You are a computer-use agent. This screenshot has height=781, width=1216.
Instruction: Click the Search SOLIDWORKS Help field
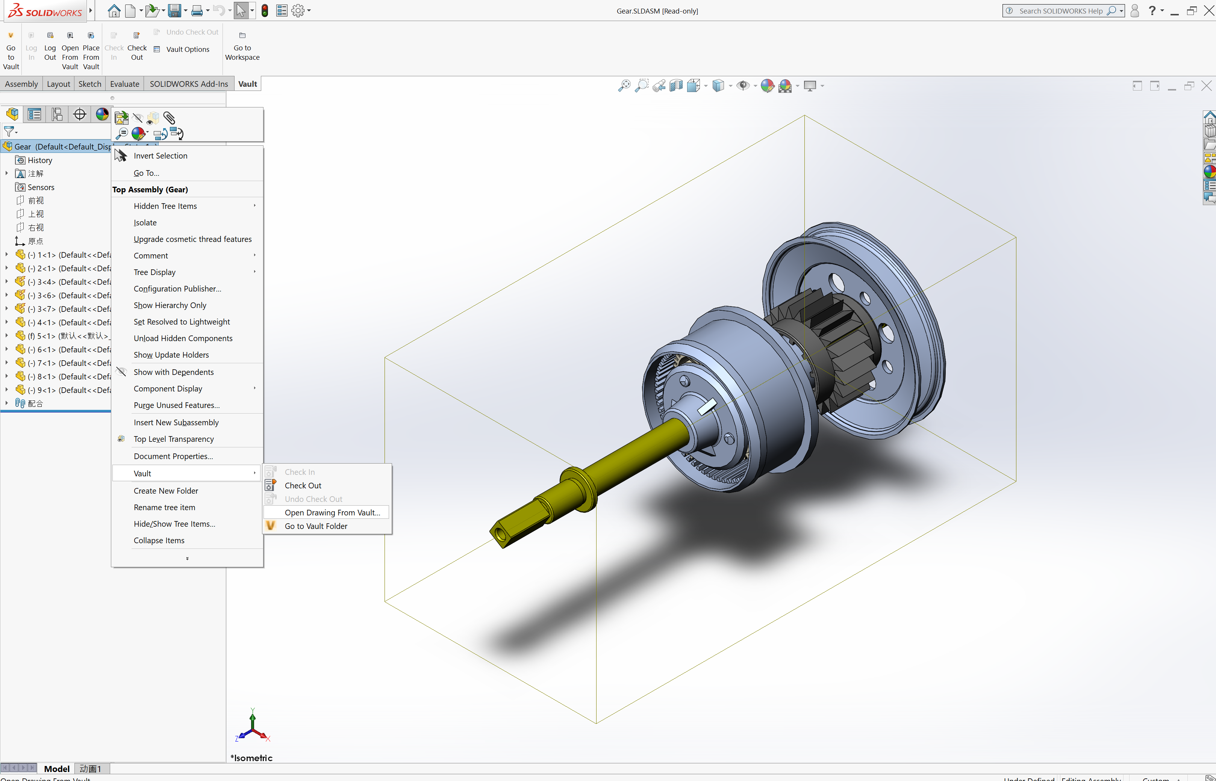(1060, 11)
